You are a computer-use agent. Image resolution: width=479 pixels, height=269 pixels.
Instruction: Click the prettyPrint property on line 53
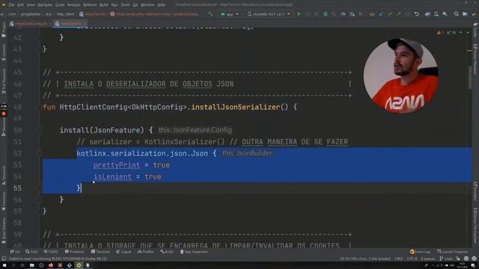tap(117, 165)
